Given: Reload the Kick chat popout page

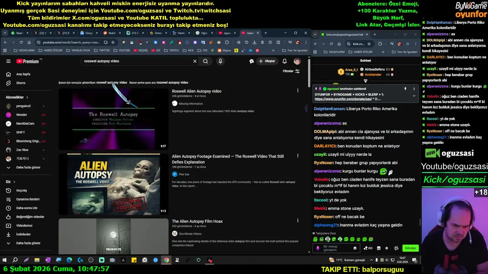Looking at the screenshot, I should coord(331,44).
